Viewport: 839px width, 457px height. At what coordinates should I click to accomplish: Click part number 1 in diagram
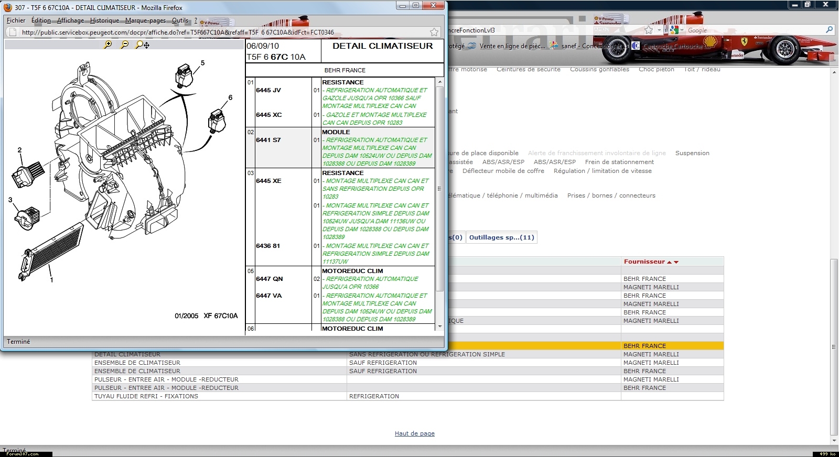[51, 280]
